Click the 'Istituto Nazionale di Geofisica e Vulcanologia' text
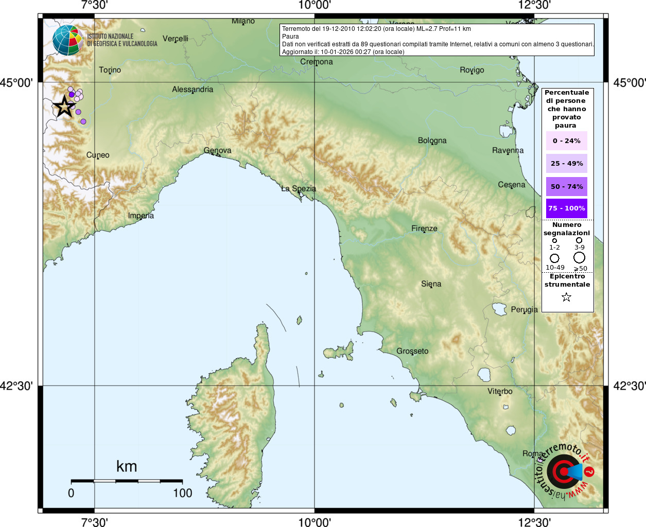The image size is (646, 527). pyautogui.click(x=122, y=40)
